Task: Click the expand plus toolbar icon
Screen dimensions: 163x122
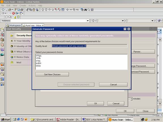Action: point(67,10)
